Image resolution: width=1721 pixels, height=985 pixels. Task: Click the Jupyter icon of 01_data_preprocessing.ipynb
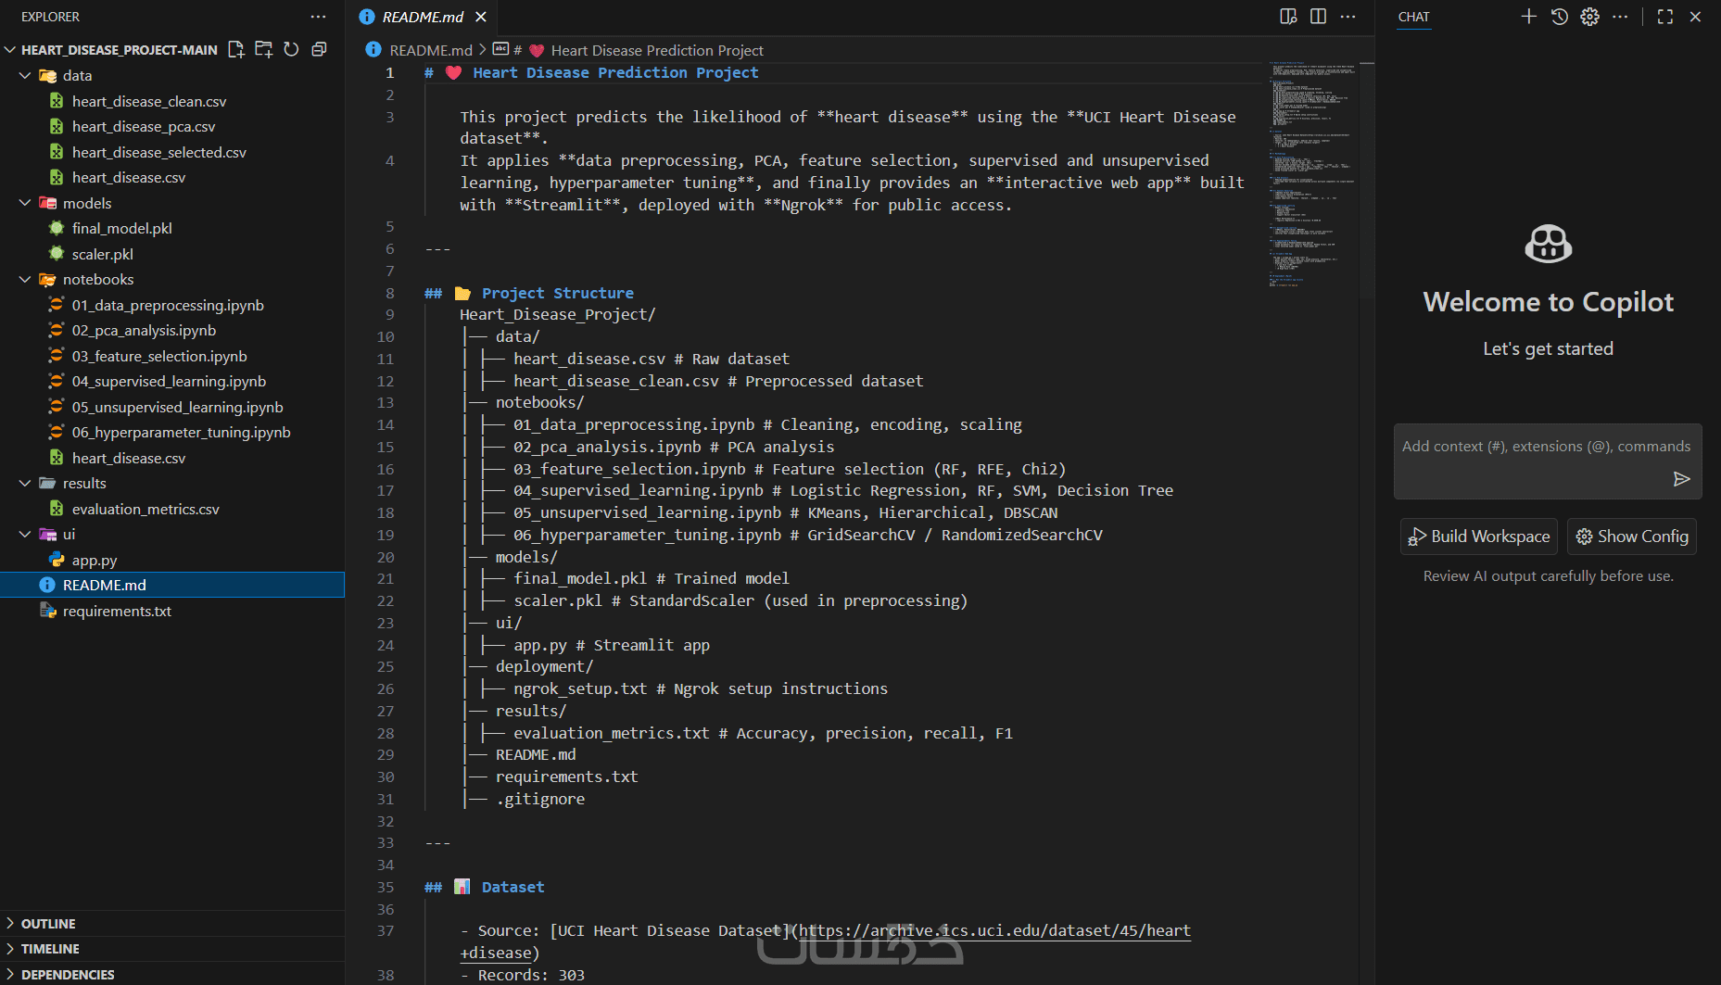click(57, 305)
